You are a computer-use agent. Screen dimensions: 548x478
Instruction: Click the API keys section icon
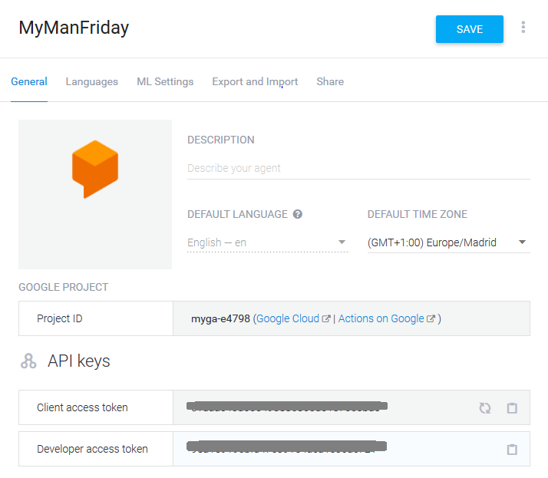[x=28, y=361]
